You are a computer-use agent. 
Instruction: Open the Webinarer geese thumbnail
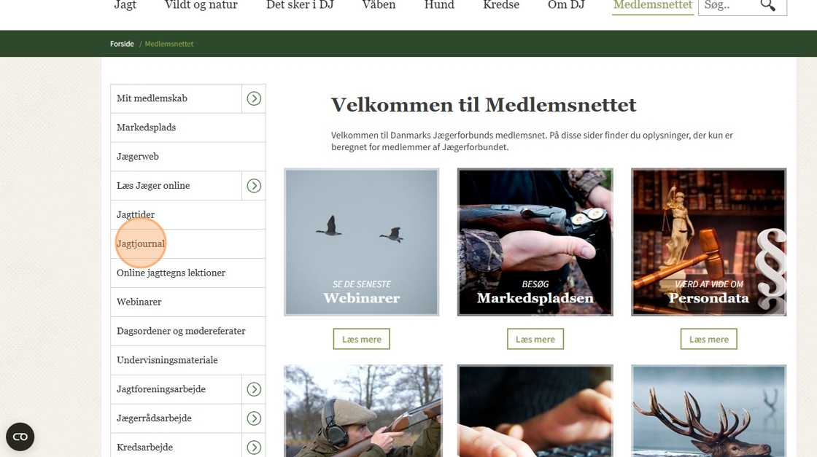362,242
